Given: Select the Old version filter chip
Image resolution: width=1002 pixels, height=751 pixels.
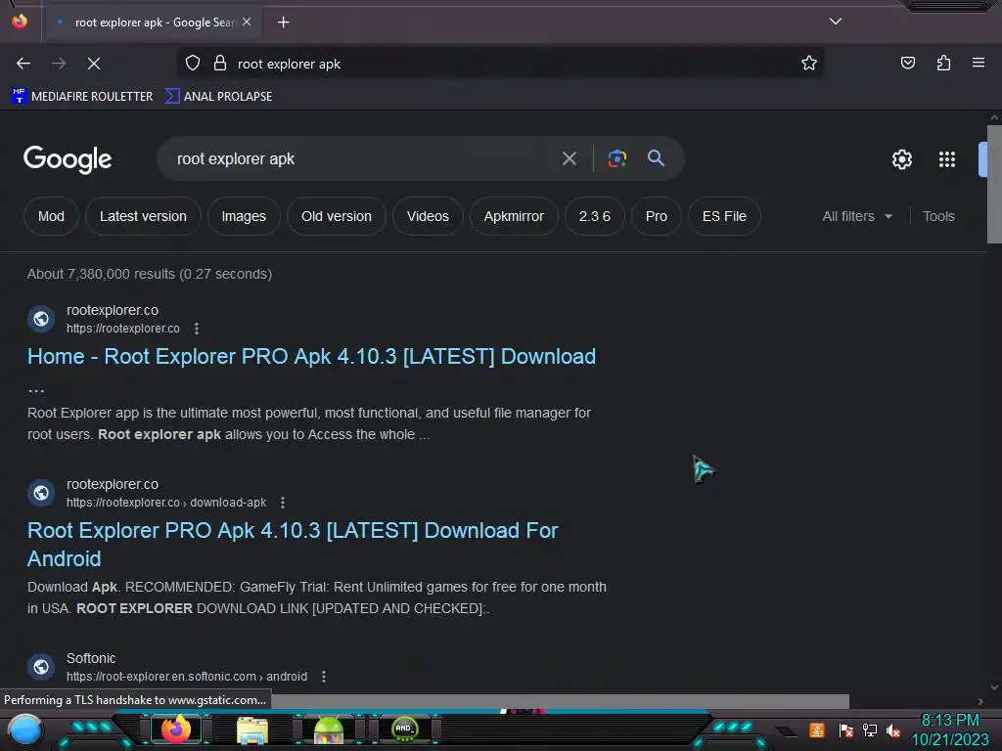Looking at the screenshot, I should [x=337, y=216].
